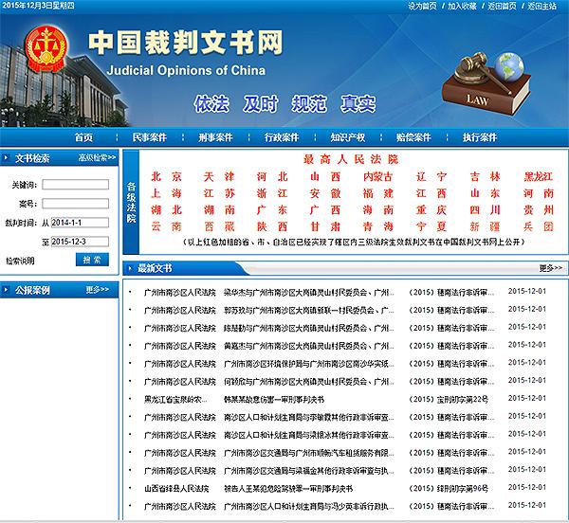Select the 浙江 court link

coord(272,193)
